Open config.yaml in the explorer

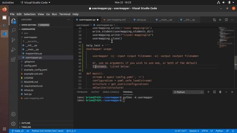click(x=46, y=66)
